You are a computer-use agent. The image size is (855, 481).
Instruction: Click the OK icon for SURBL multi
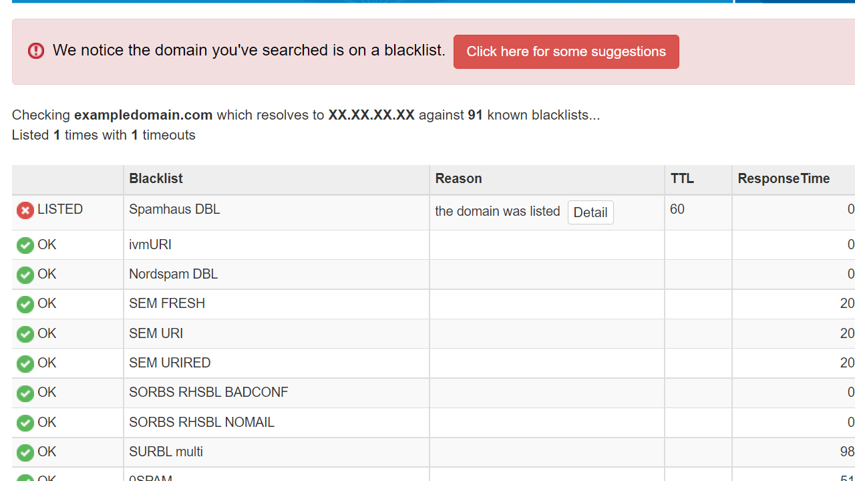[25, 452]
